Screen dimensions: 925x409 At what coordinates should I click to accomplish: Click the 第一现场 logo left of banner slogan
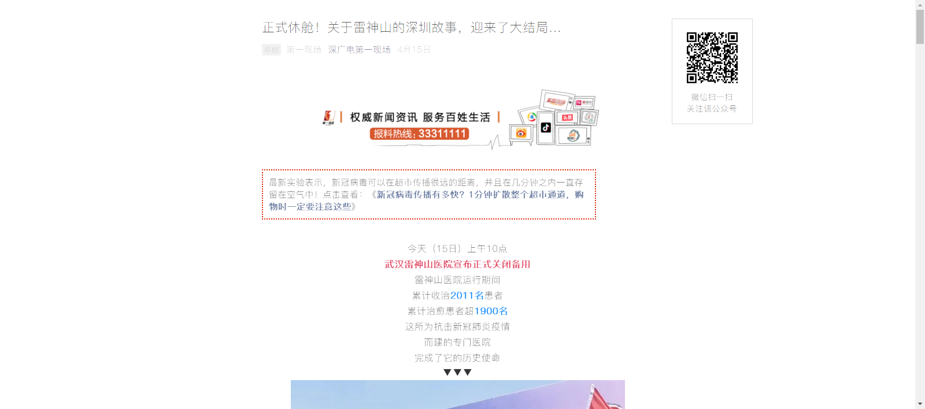[328, 118]
